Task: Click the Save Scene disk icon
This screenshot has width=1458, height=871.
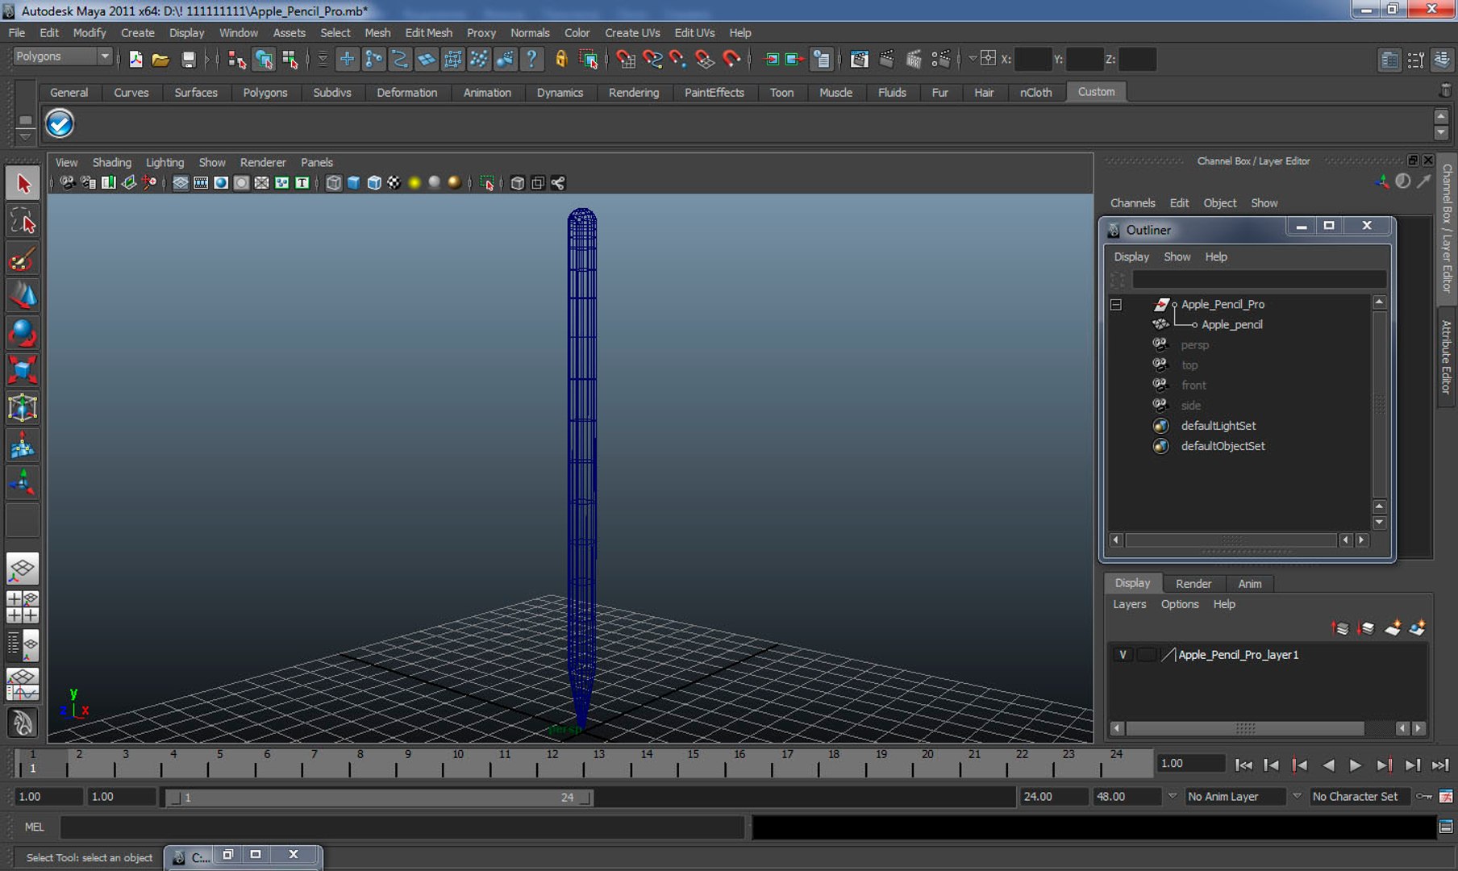Action: (x=188, y=59)
